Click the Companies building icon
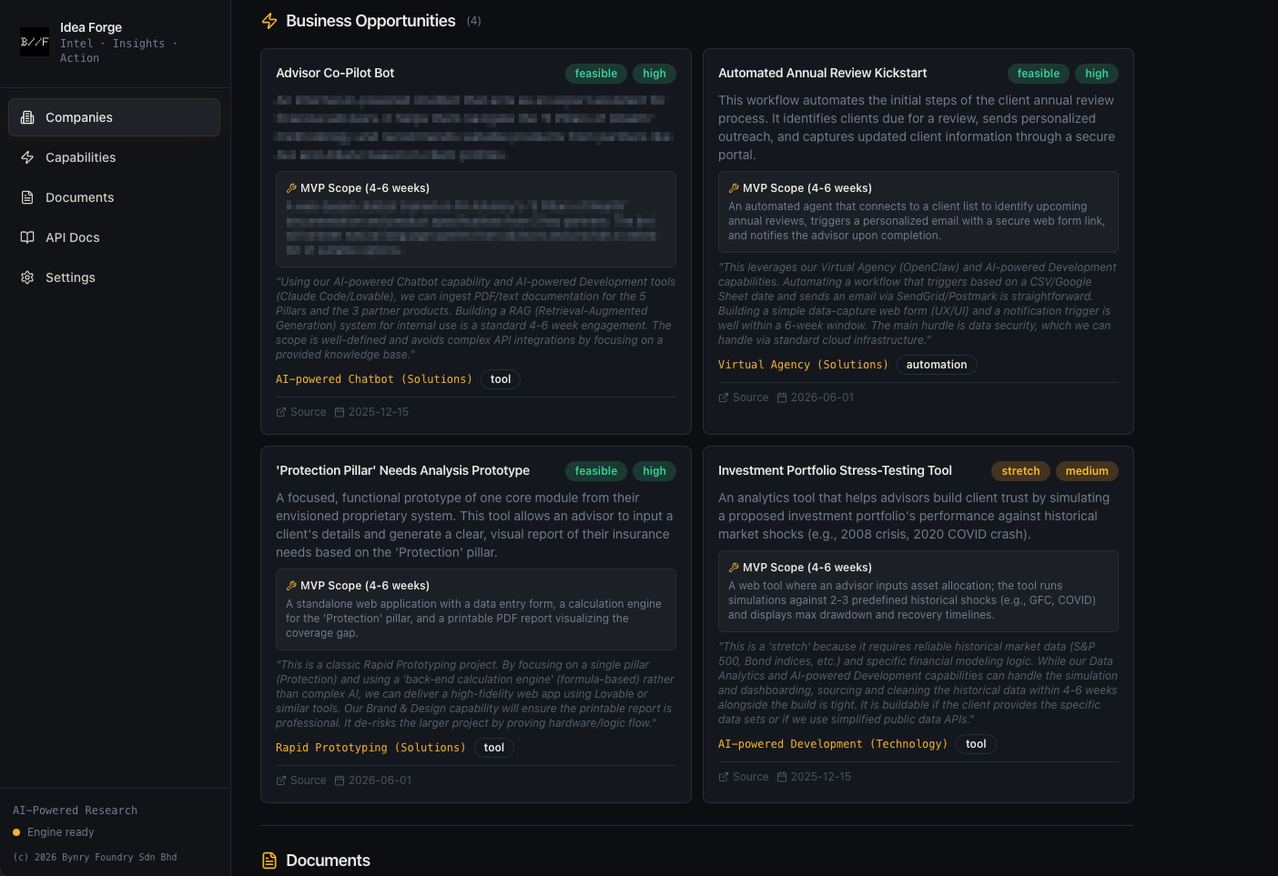The image size is (1278, 876). 27,117
